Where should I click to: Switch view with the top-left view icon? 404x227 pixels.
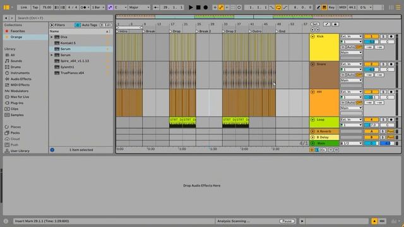(6, 8)
